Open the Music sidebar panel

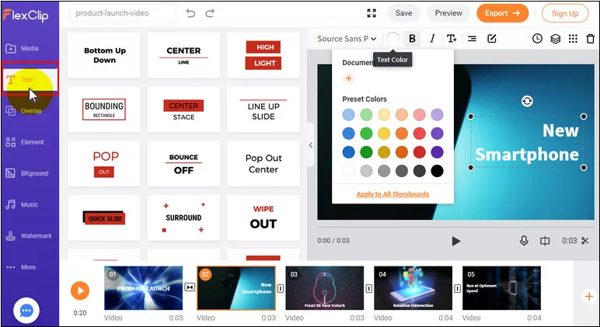pyautogui.click(x=22, y=204)
